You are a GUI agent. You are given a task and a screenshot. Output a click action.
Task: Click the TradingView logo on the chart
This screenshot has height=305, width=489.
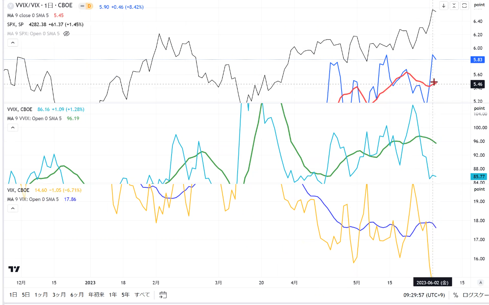[x=14, y=269]
